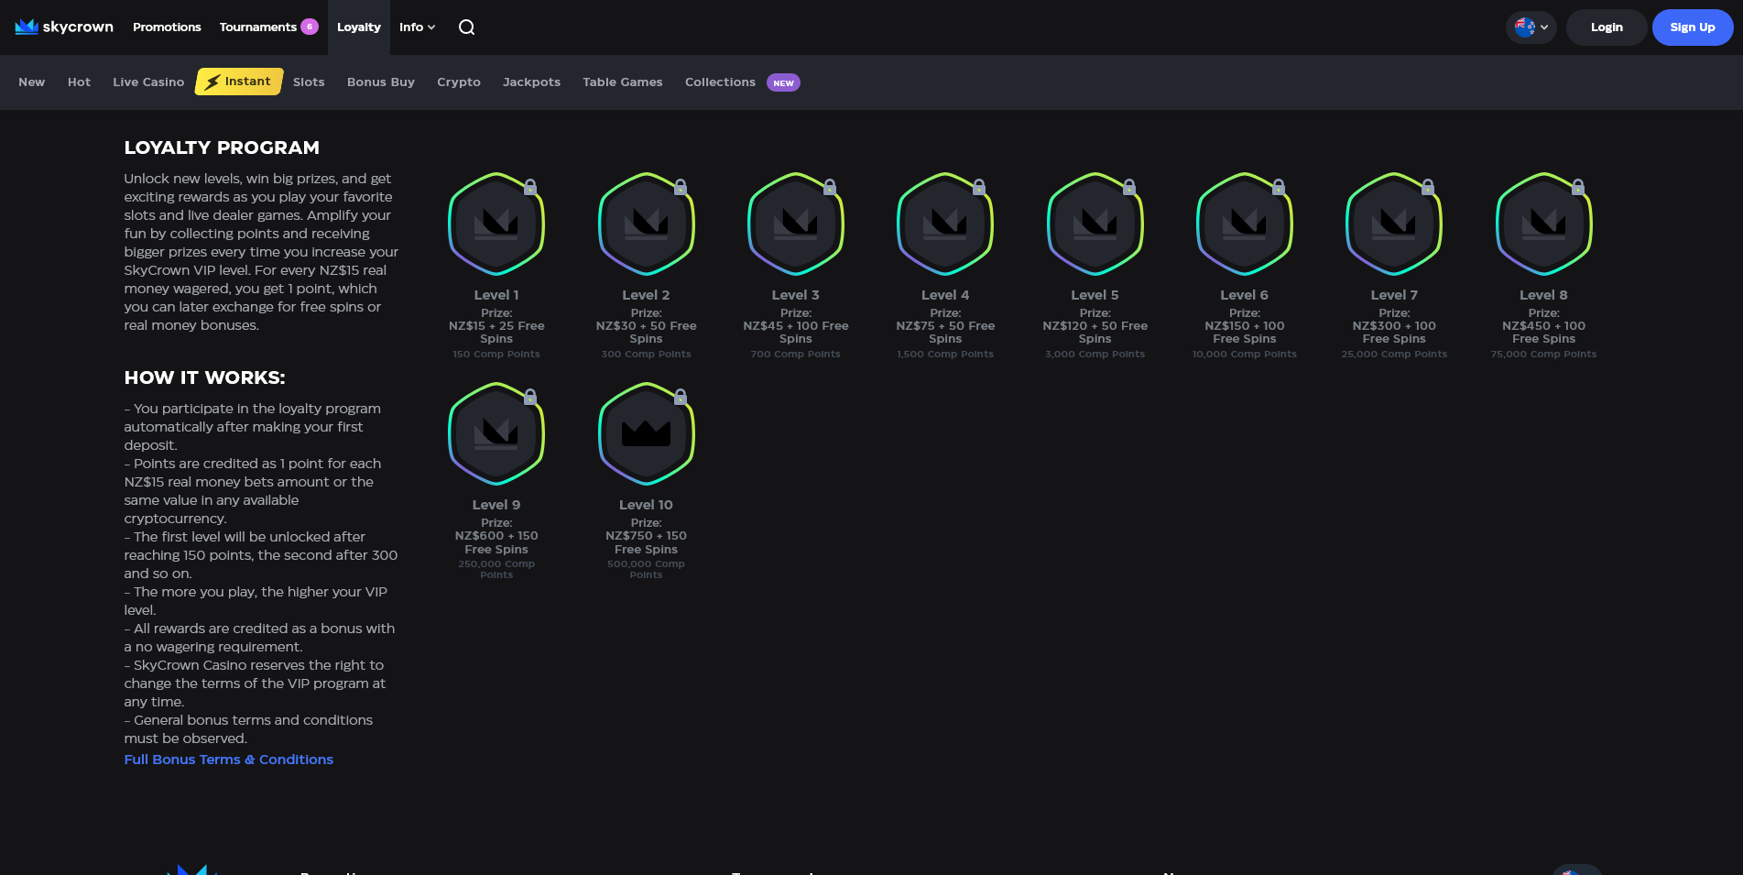This screenshot has height=875, width=1743.
Task: Click the Level 2 locked badge
Action: point(647,224)
